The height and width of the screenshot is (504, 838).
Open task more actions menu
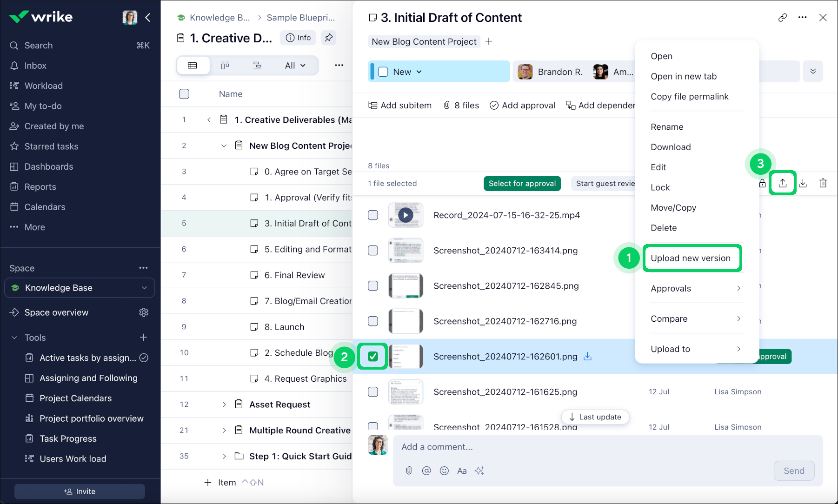[803, 18]
